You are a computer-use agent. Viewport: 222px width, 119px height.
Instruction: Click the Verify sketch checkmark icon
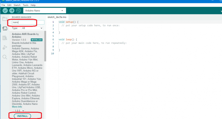pos(5,11)
